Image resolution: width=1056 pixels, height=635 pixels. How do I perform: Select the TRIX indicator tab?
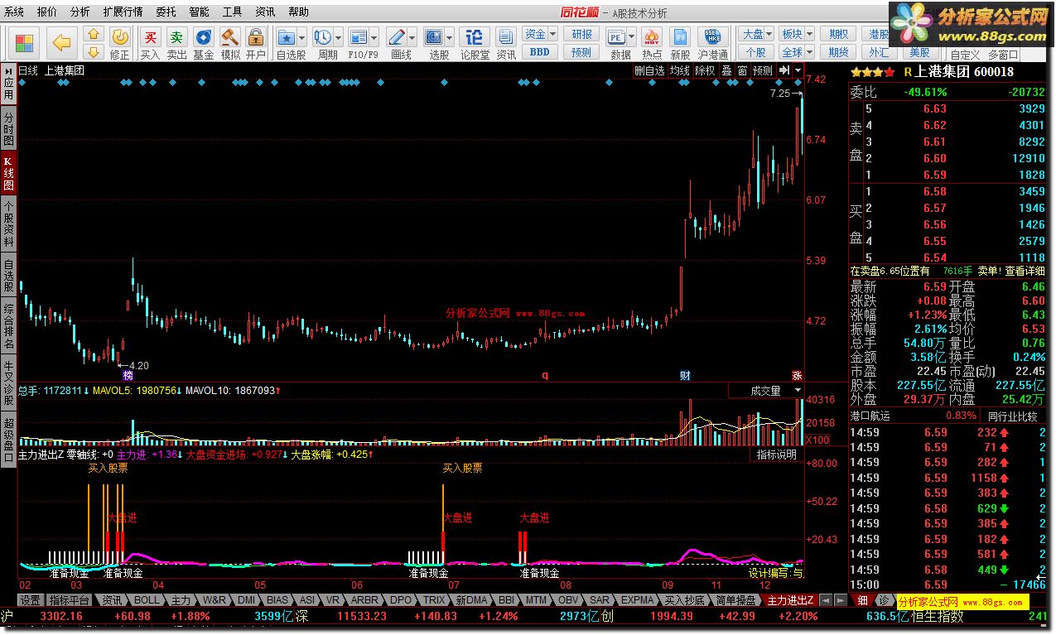click(x=434, y=600)
